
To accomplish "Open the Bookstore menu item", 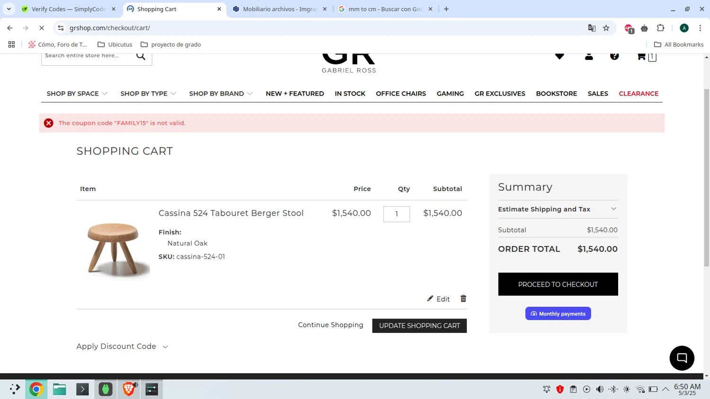I will coord(556,94).
